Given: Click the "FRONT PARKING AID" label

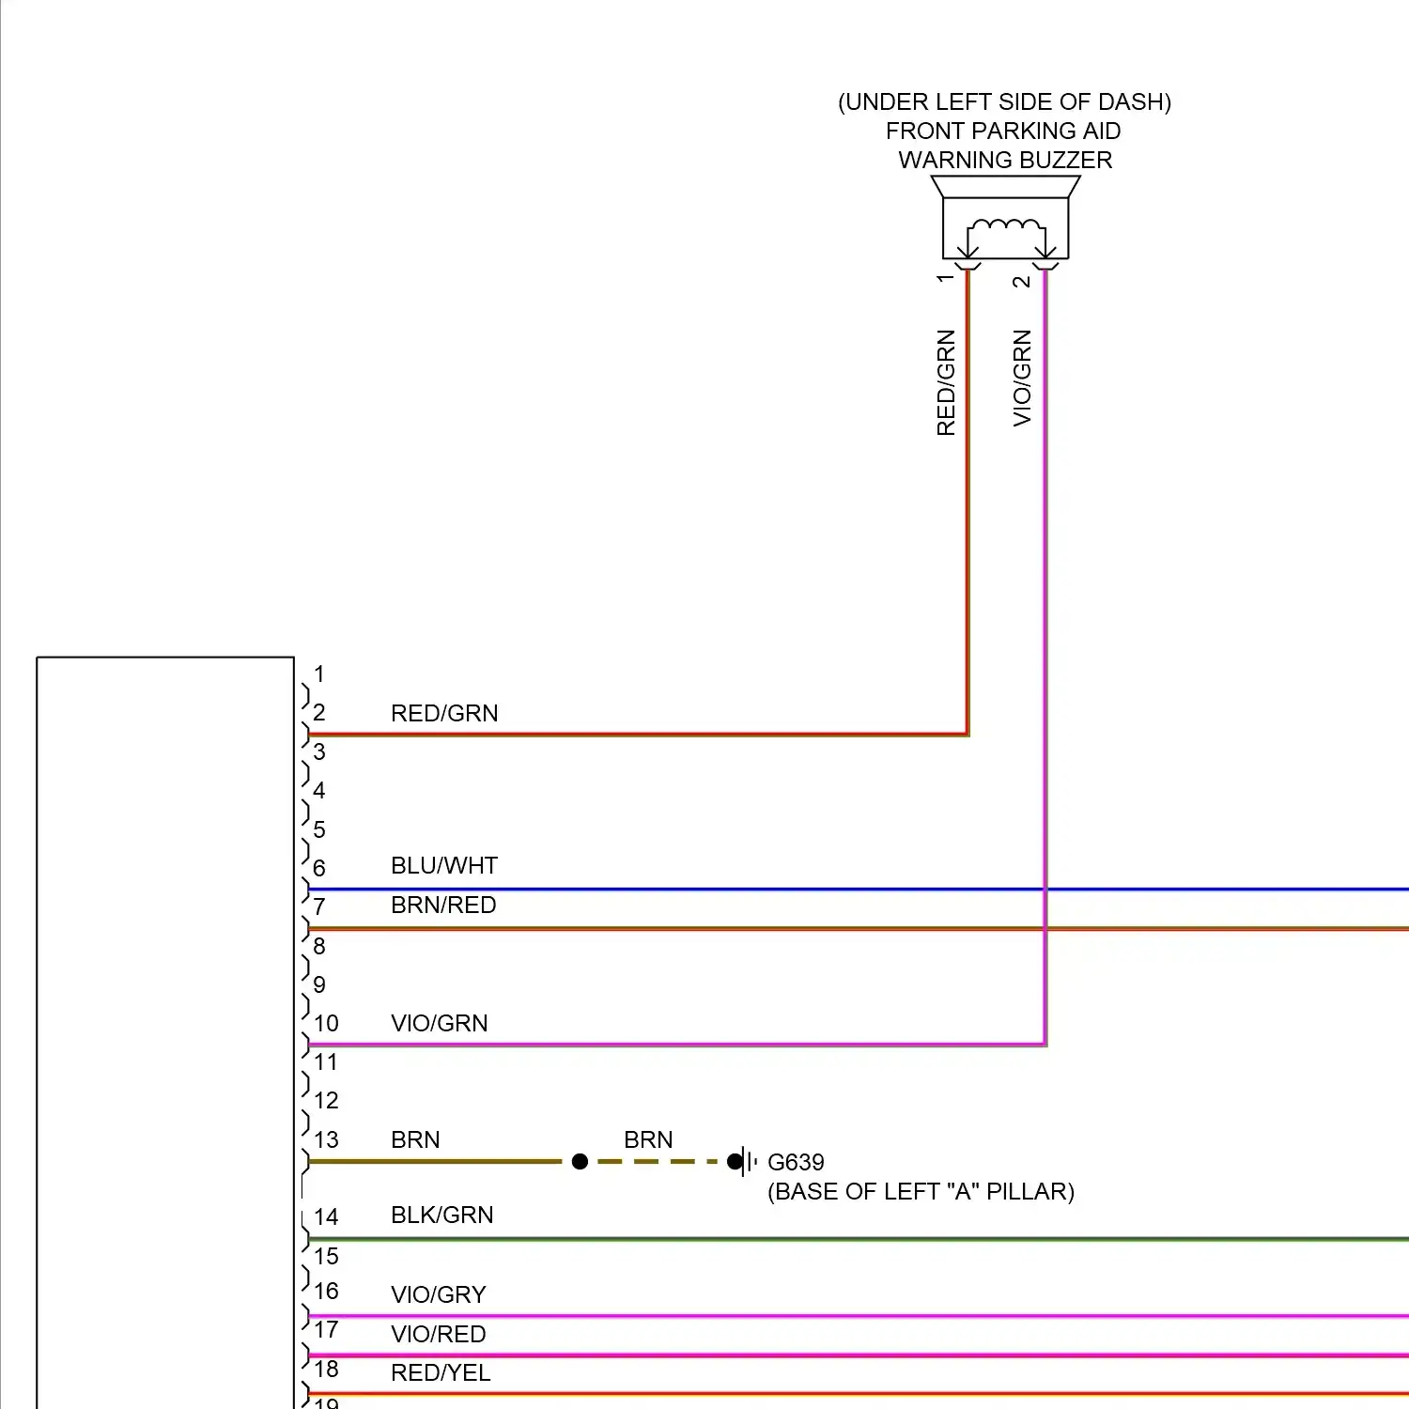Looking at the screenshot, I should tap(1003, 131).
